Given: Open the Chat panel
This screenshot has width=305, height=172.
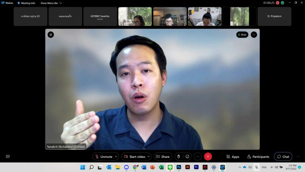Looking at the screenshot, I should click(283, 156).
